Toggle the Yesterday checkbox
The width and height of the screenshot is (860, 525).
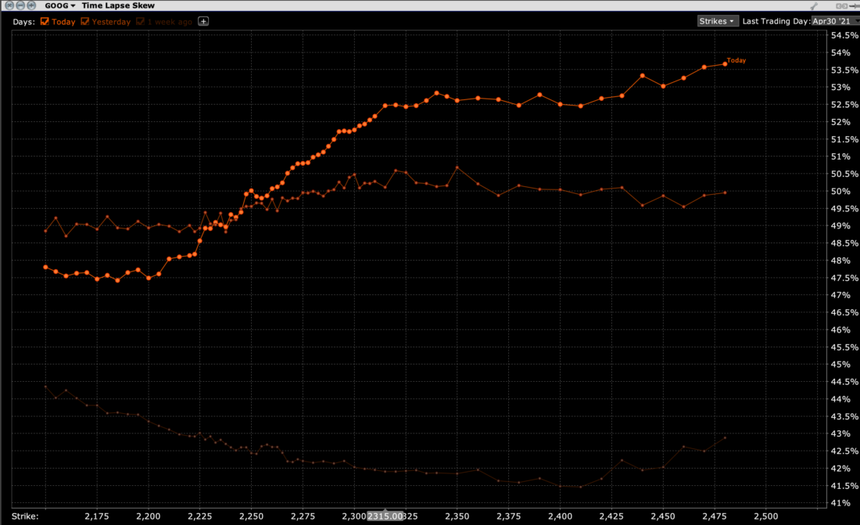coord(84,21)
